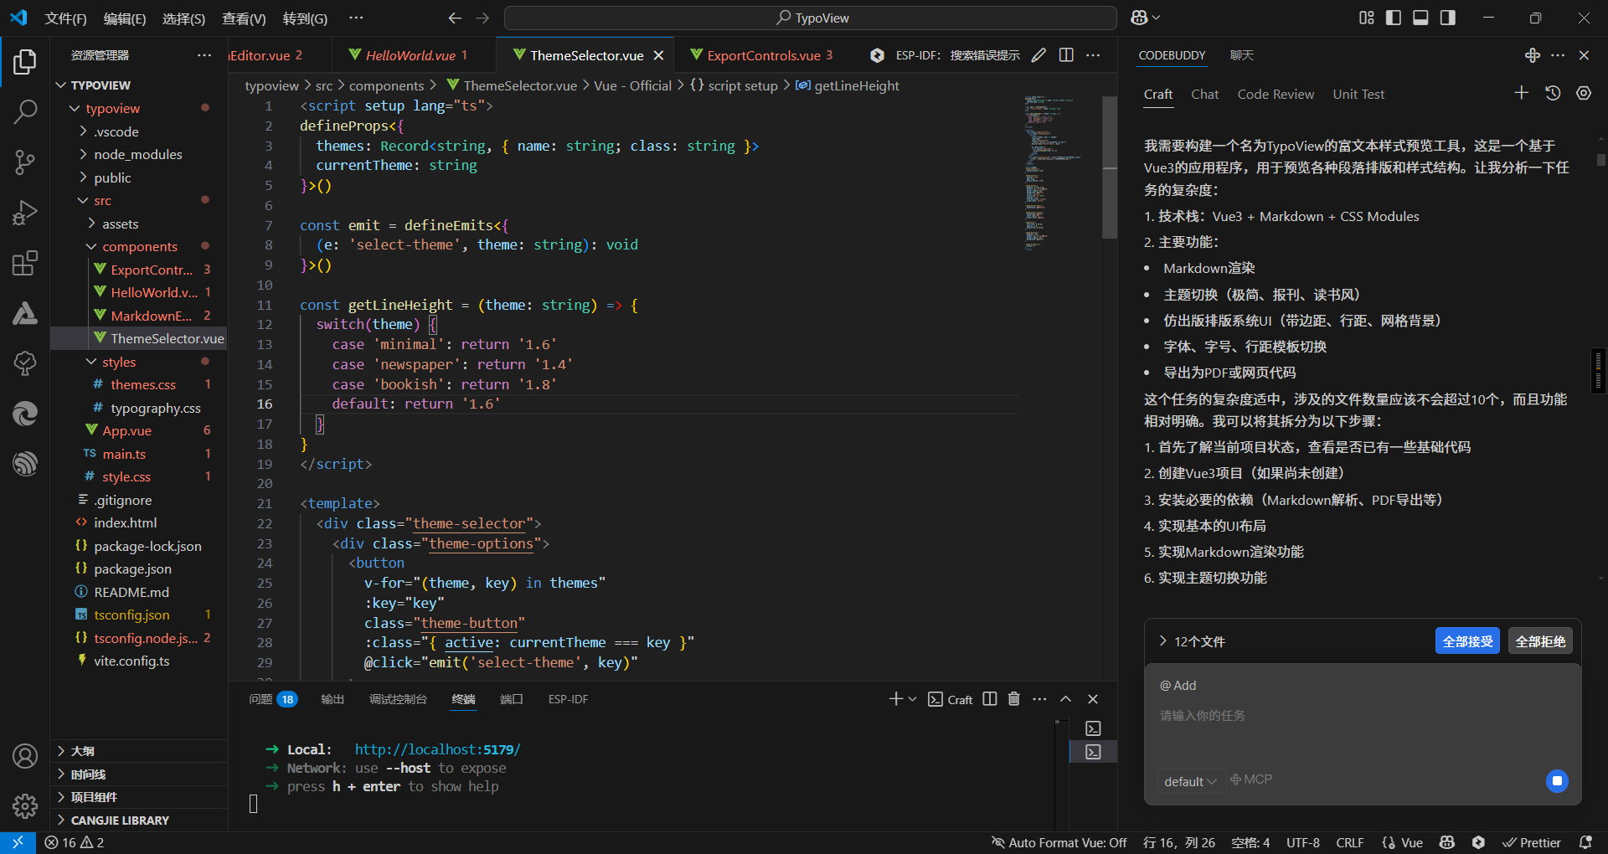Collapse the components folder
The image size is (1608, 854).
point(139,246)
